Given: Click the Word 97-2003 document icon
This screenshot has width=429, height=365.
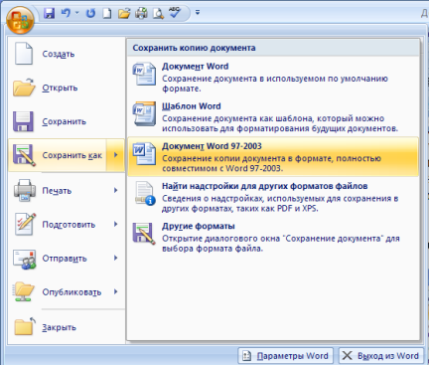Looking at the screenshot, I should (x=144, y=153).
